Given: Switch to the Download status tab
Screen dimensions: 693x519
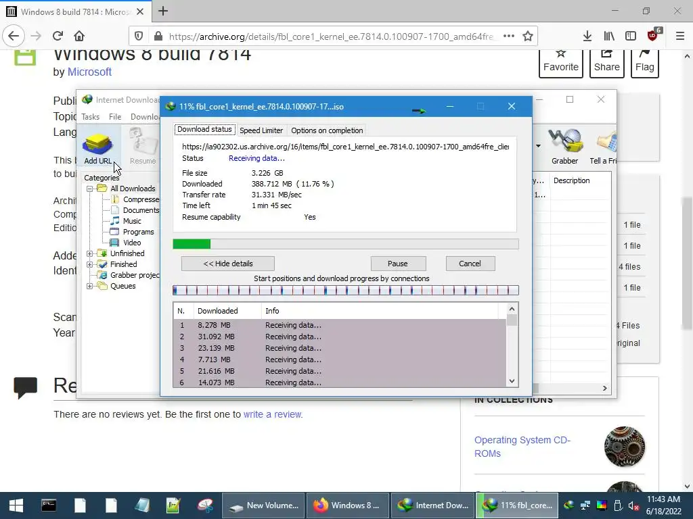Looking at the screenshot, I should point(204,129).
